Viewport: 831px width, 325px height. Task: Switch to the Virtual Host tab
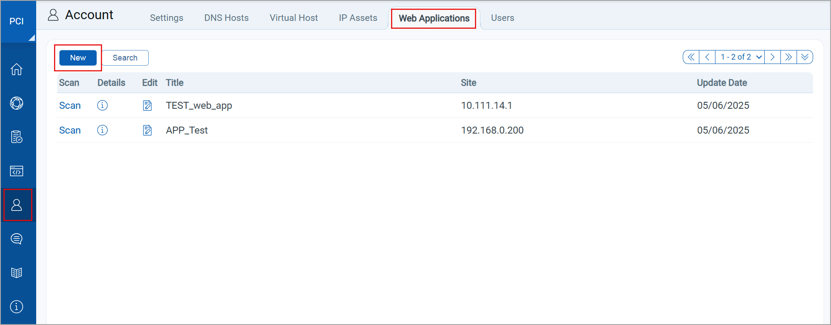(294, 18)
